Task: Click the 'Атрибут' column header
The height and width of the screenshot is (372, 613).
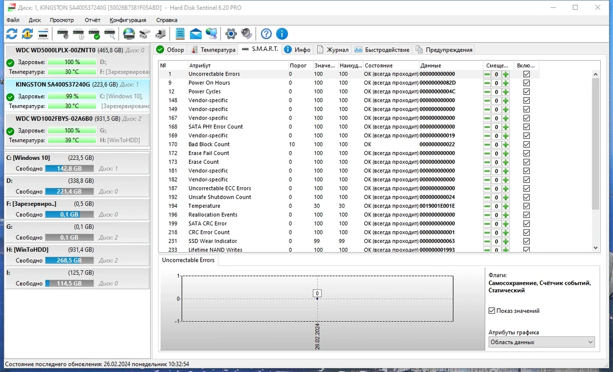Action: tap(237, 65)
